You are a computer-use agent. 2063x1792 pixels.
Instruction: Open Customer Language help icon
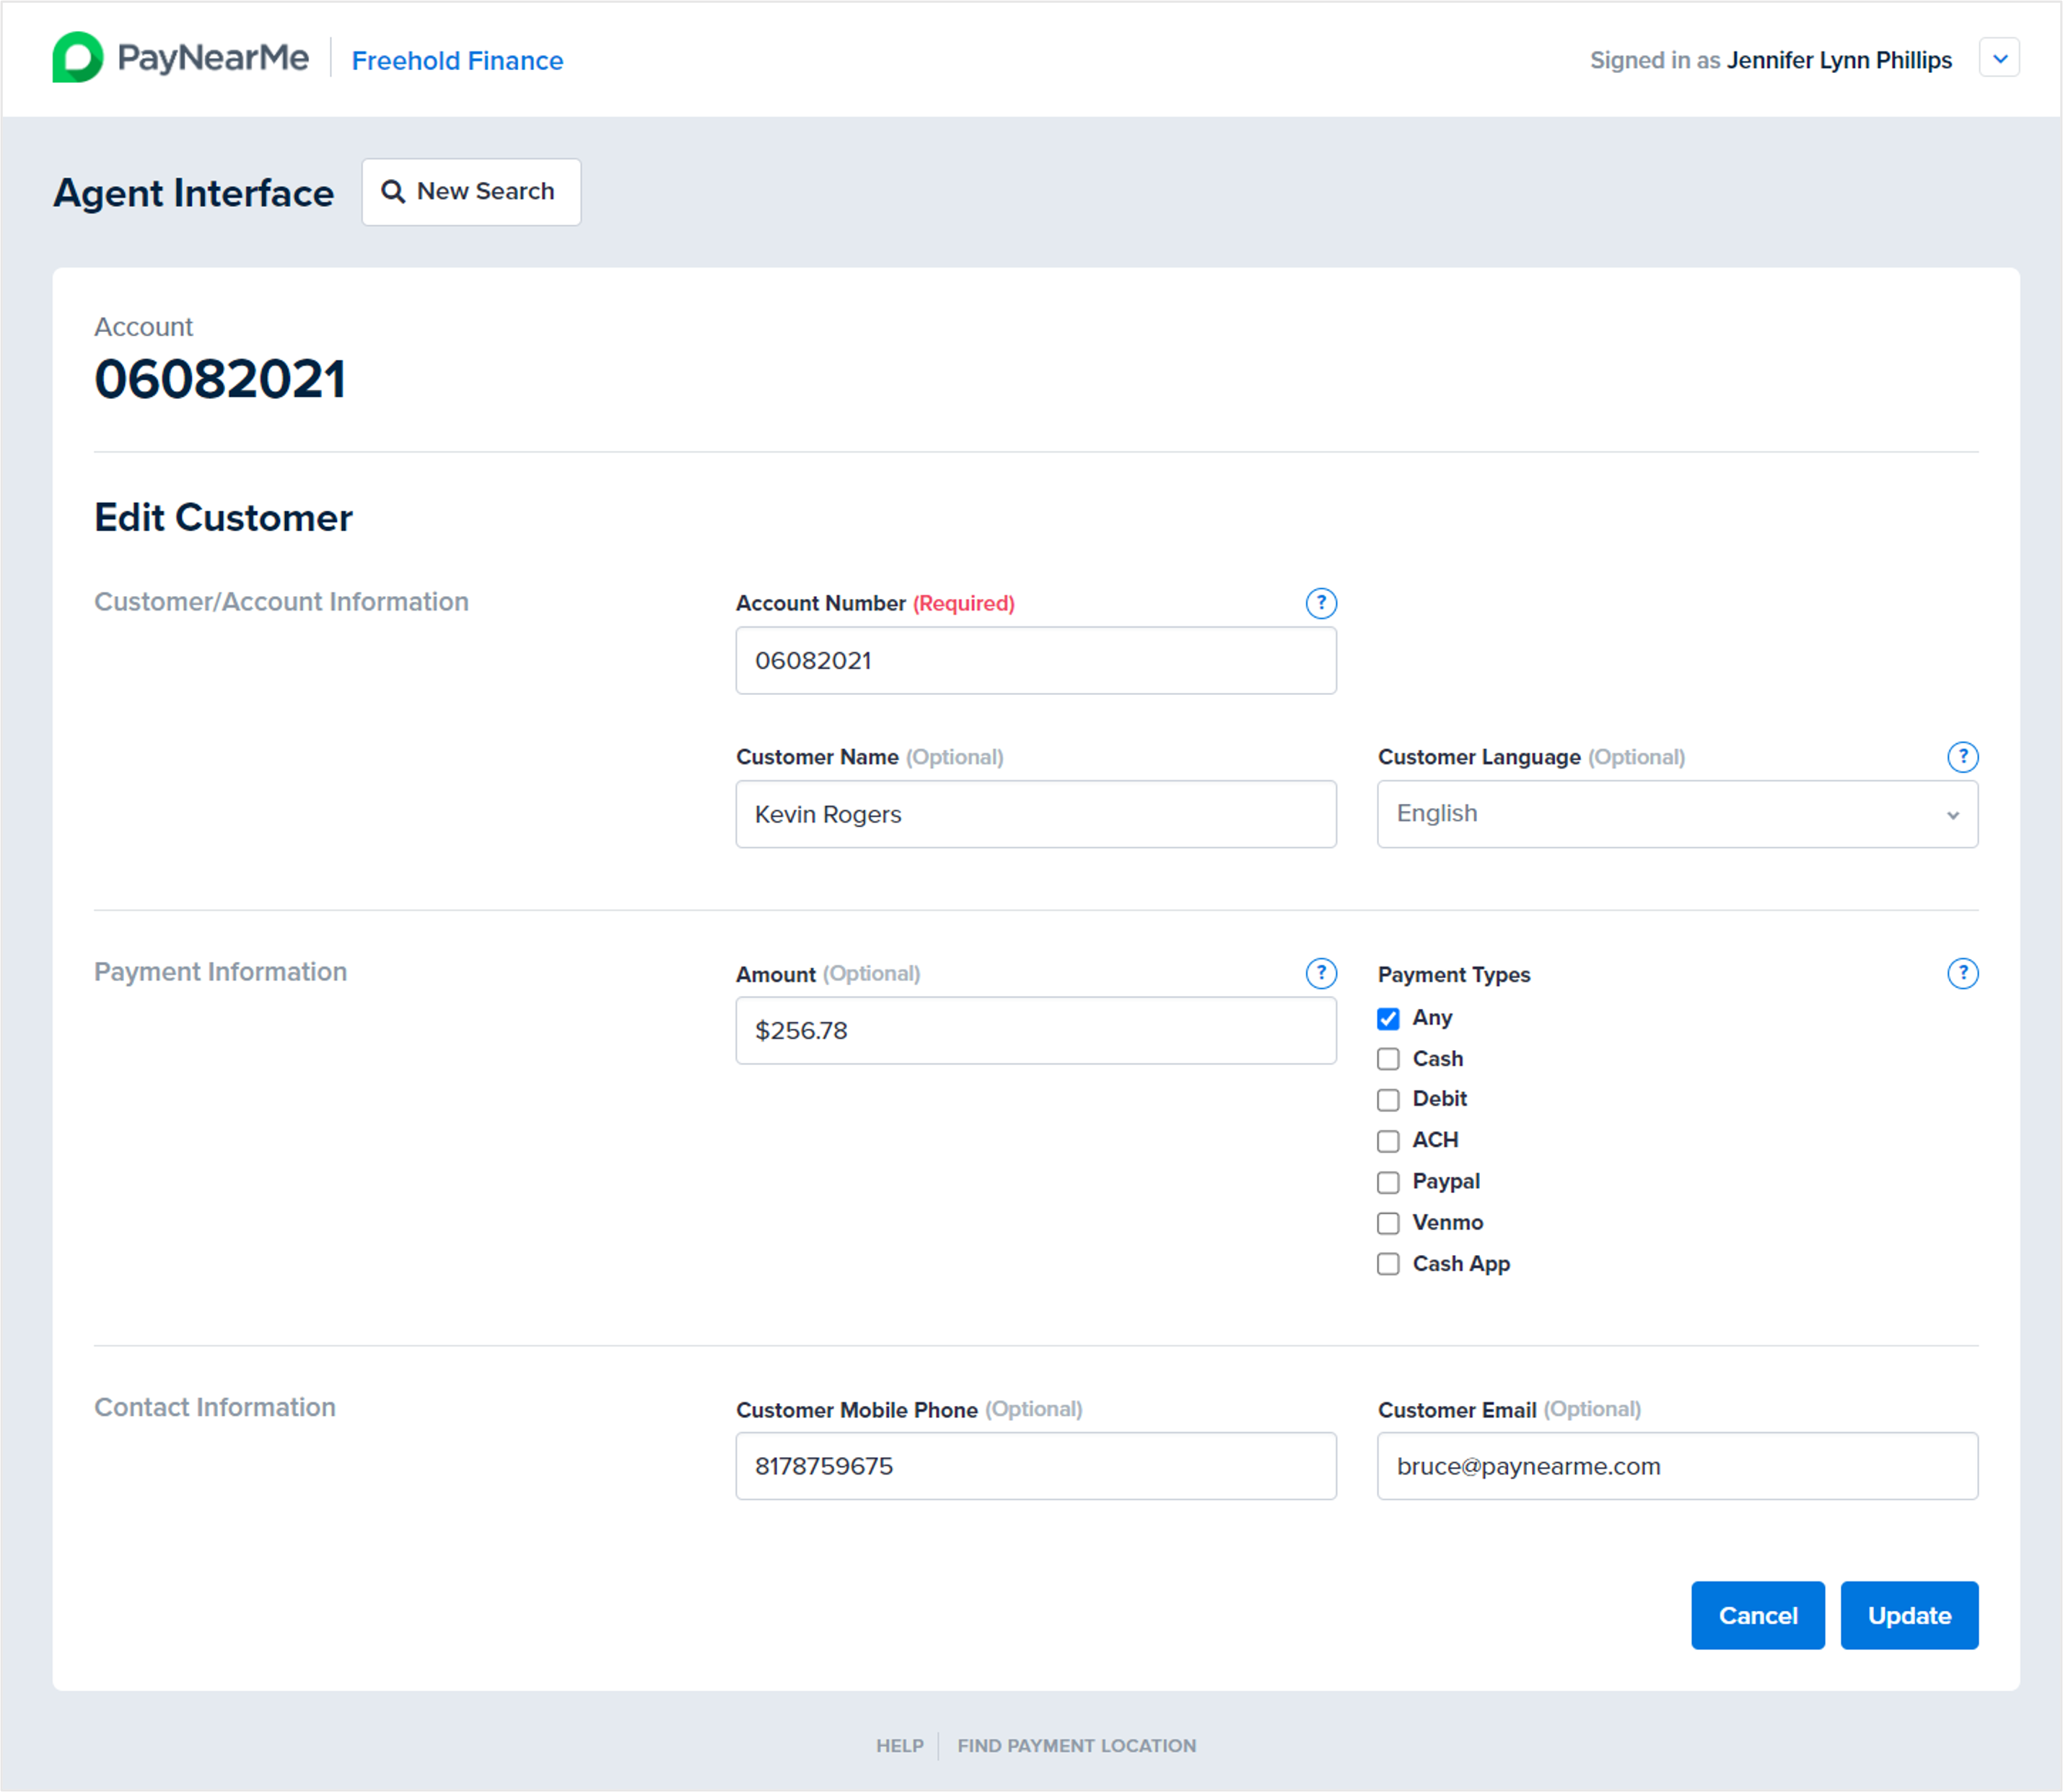tap(1962, 757)
